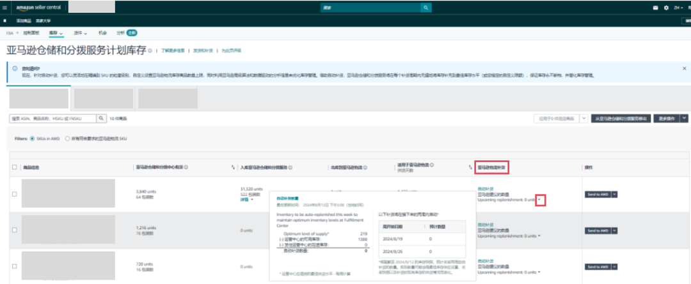Click the search button beside the ASIN search field
Image resolution: width=691 pixels, height=284 pixels.
[101, 119]
